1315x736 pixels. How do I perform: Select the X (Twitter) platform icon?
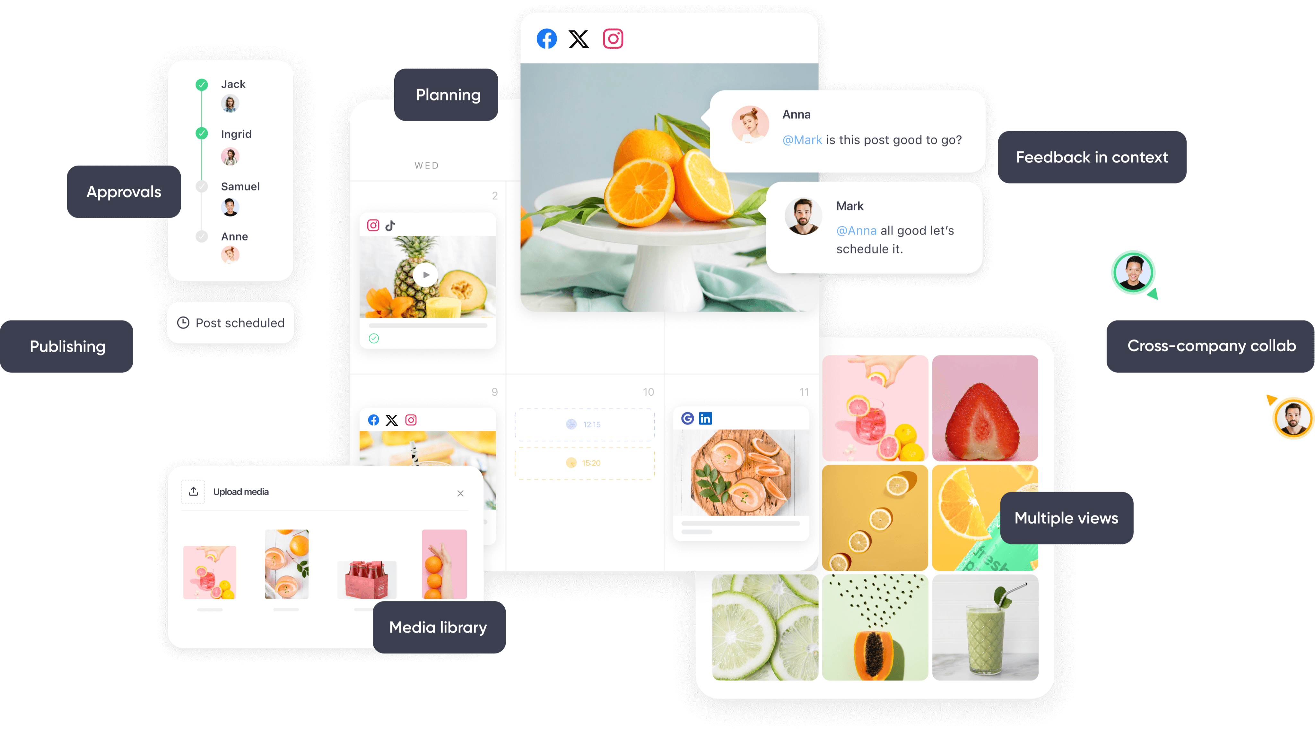point(579,39)
